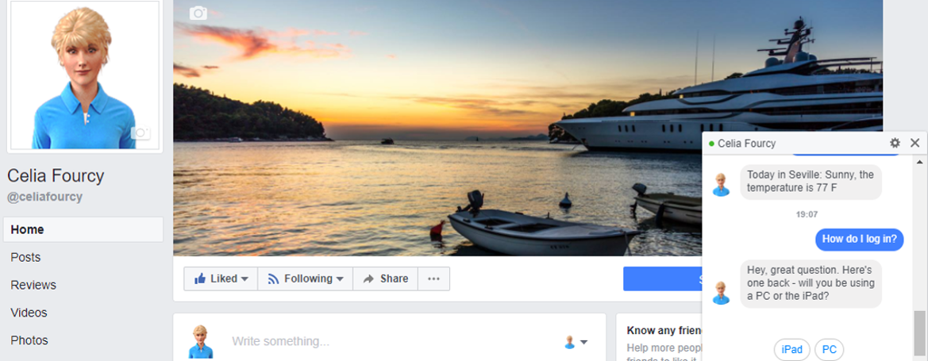This screenshot has width=928, height=361.
Task: Choose the iPad quick reply
Action: point(792,349)
